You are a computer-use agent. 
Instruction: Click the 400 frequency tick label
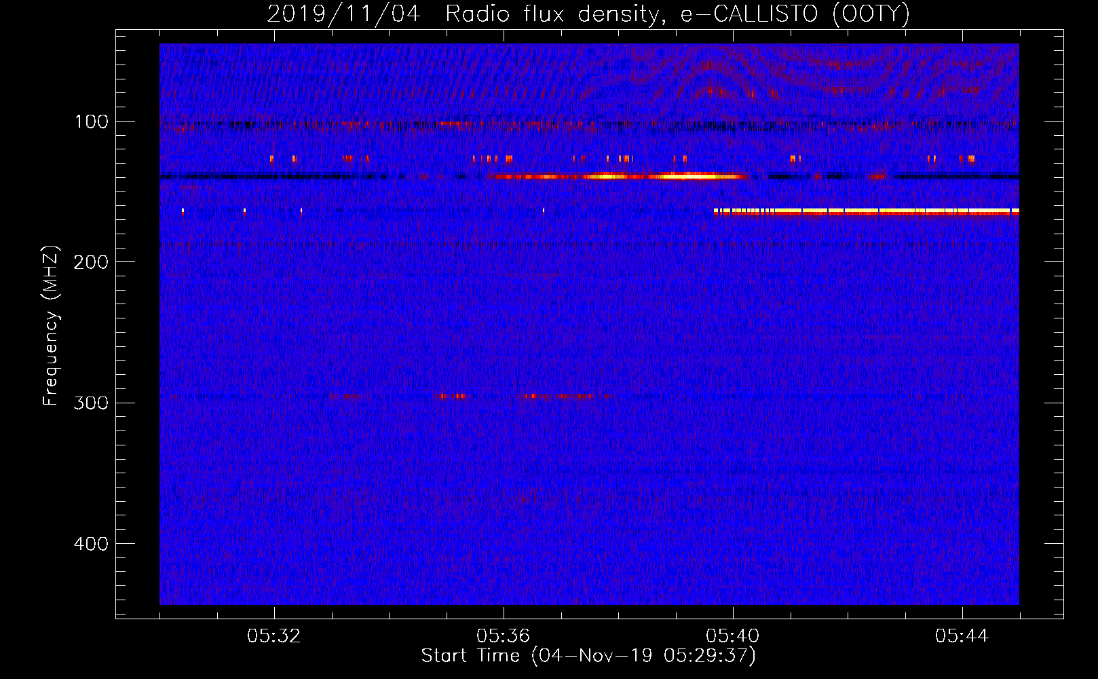pos(92,544)
